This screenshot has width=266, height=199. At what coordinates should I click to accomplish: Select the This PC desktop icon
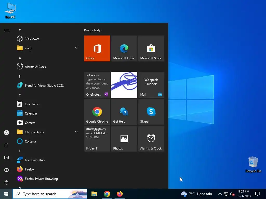[x=10, y=10]
